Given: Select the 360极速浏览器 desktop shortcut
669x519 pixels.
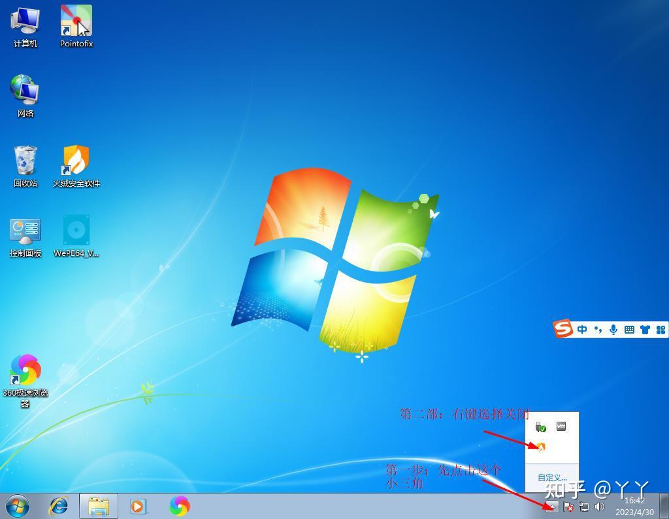Looking at the screenshot, I should click(x=25, y=381).
